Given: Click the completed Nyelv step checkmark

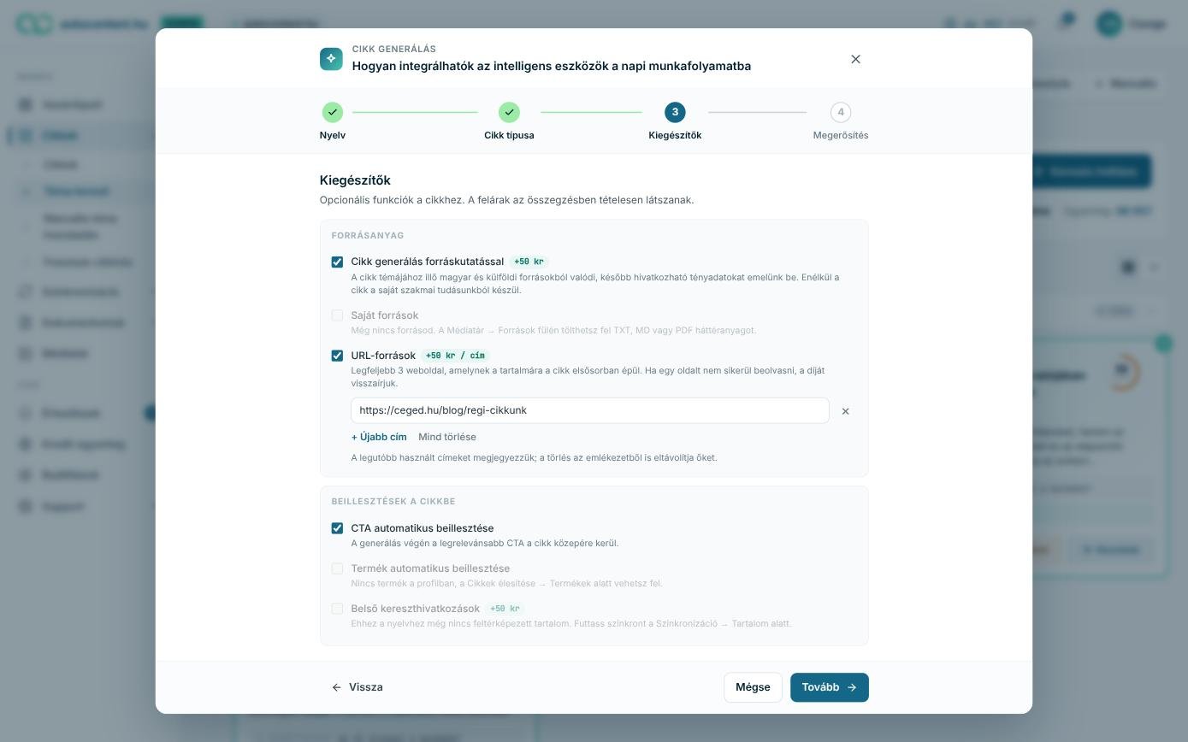Looking at the screenshot, I should [333, 112].
